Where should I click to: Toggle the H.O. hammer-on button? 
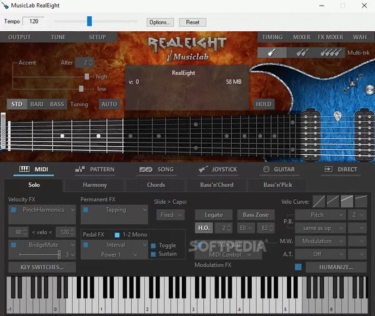click(x=204, y=228)
